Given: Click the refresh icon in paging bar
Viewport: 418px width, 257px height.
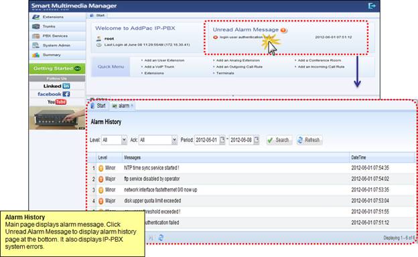Looking at the screenshot, I should pyautogui.click(x=161, y=238).
